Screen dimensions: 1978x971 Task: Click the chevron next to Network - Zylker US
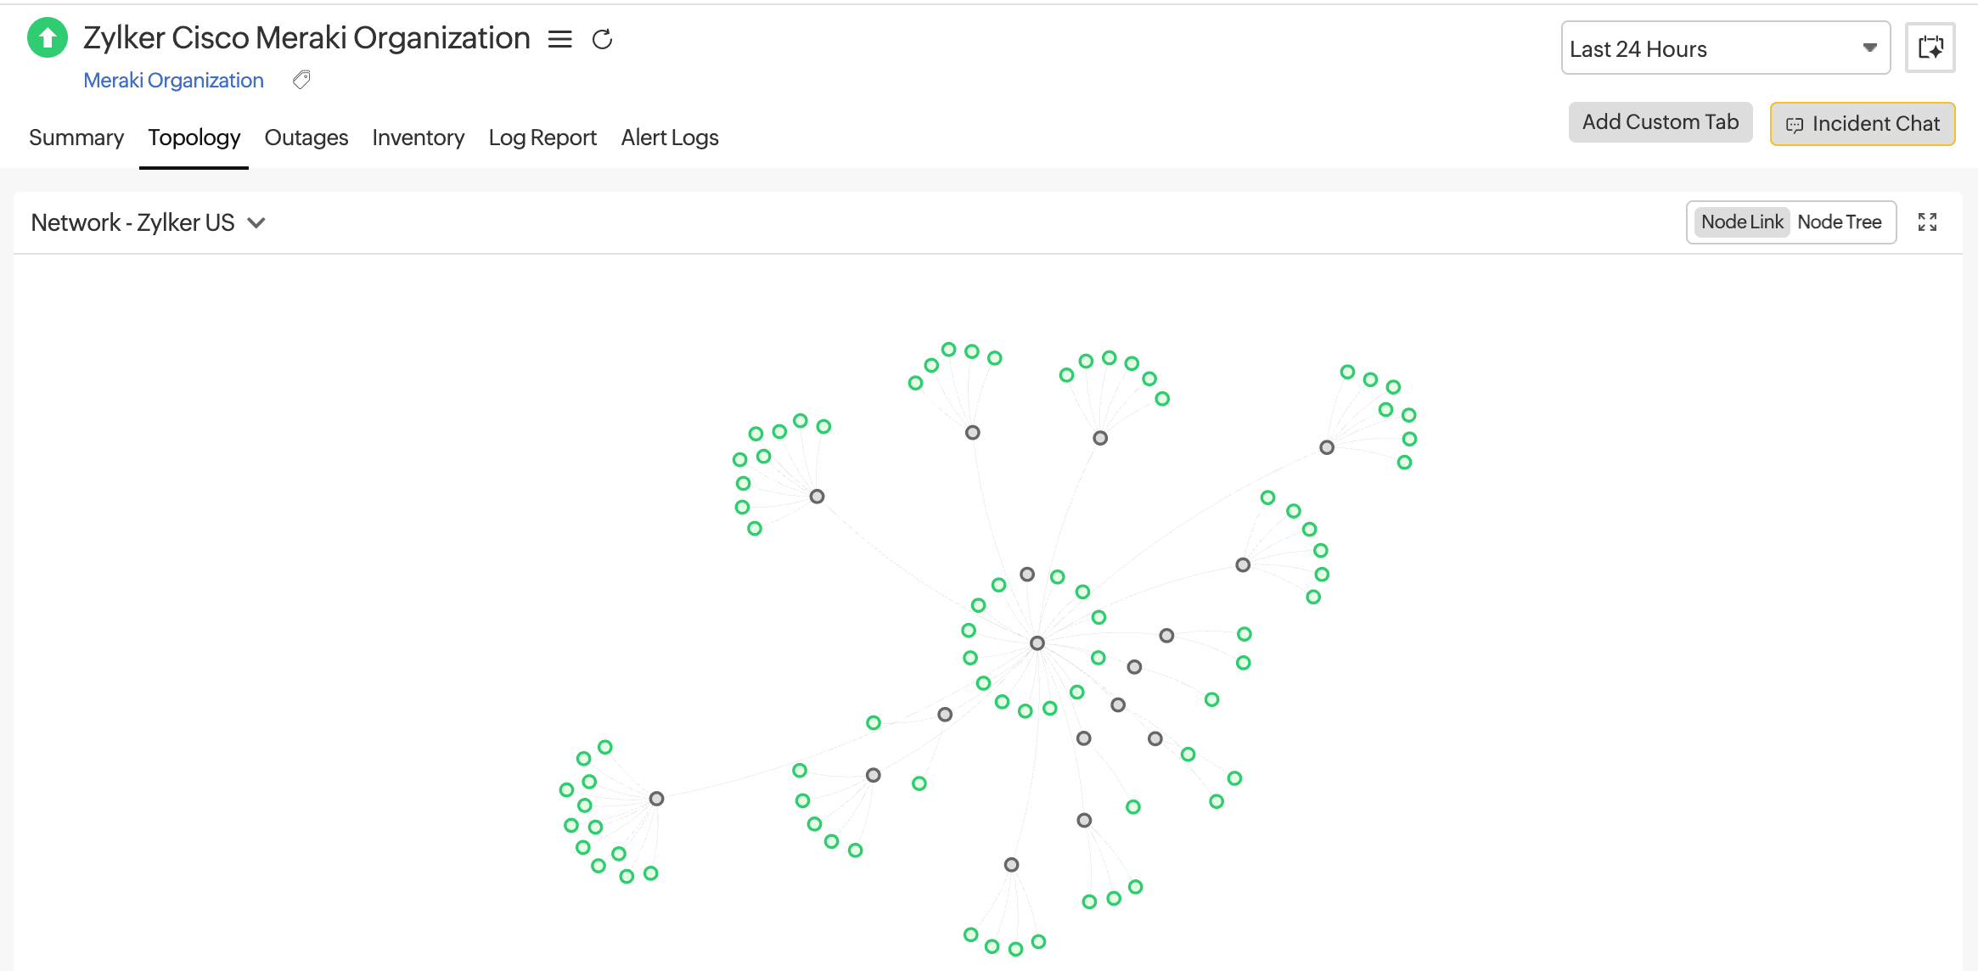[256, 222]
